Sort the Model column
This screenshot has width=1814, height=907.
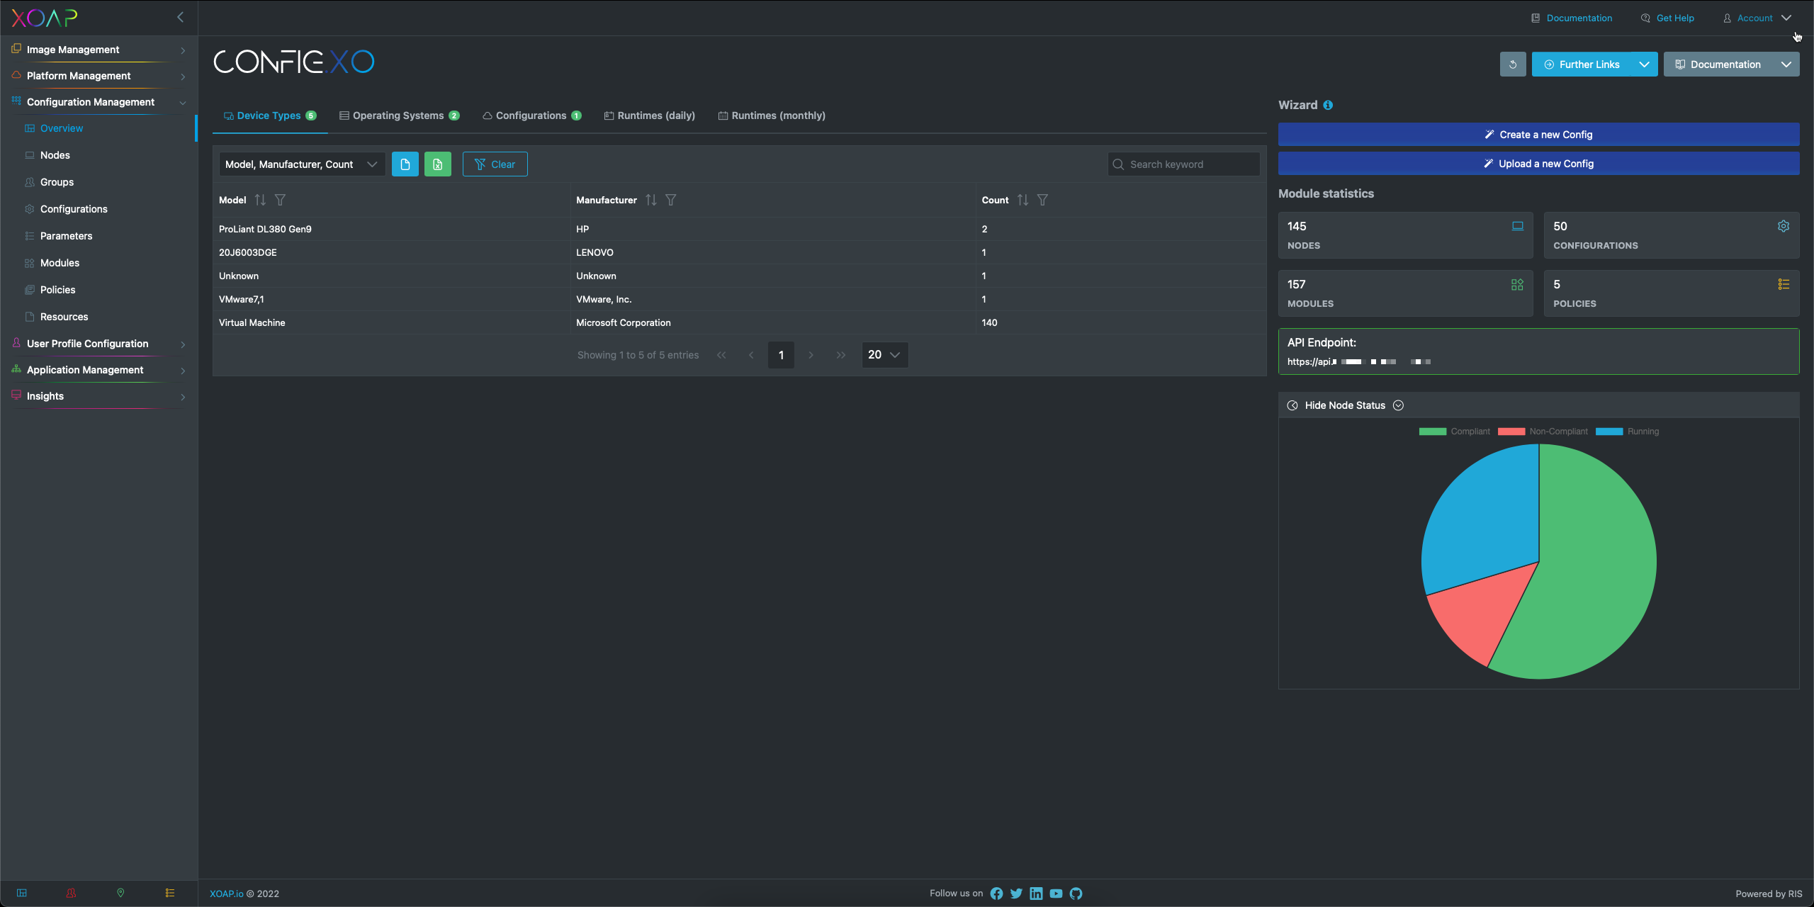coord(260,200)
